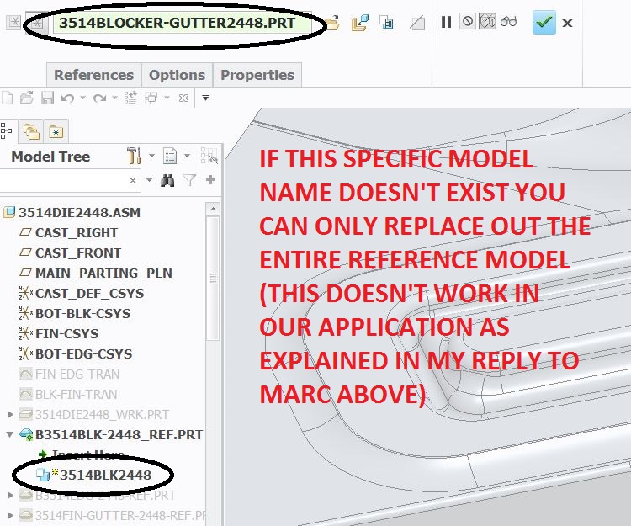This screenshot has height=526, width=631.
Task: Click the Model Tree vertical scrollbar thumb
Action: coord(213,278)
